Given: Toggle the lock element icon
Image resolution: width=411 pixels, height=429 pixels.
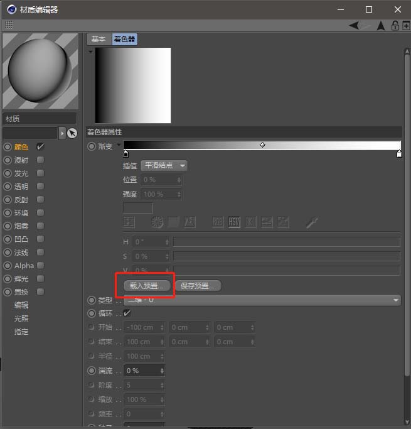Looking at the screenshot, I should coord(395,26).
